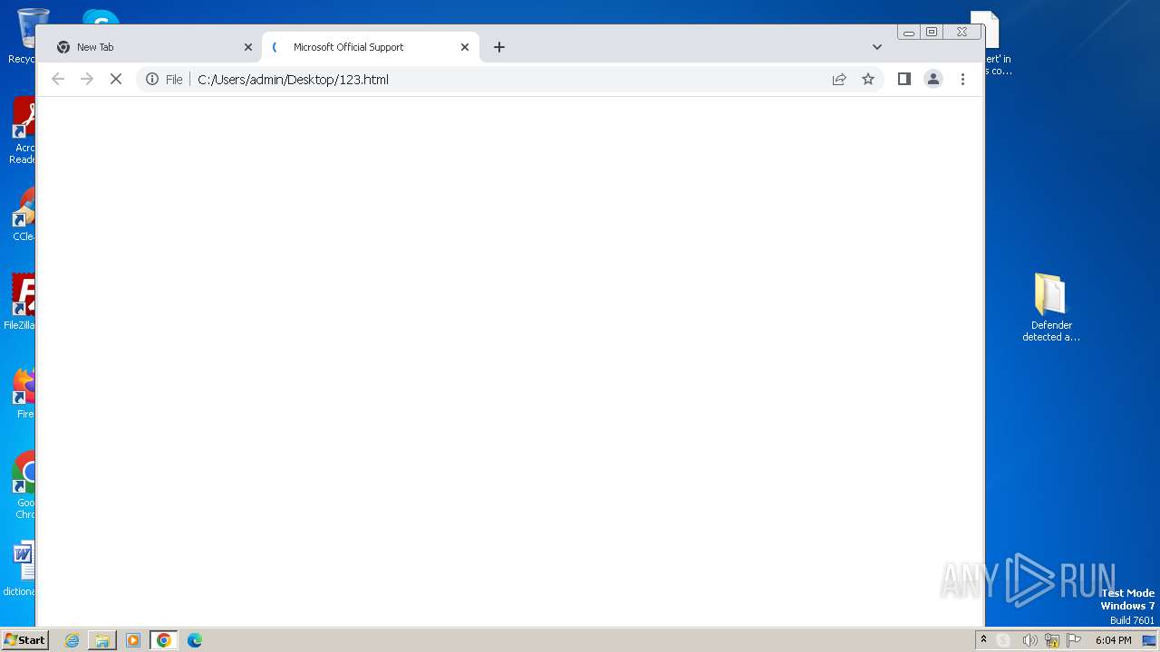
Task: Bookmark this page with the star
Action: click(x=868, y=80)
